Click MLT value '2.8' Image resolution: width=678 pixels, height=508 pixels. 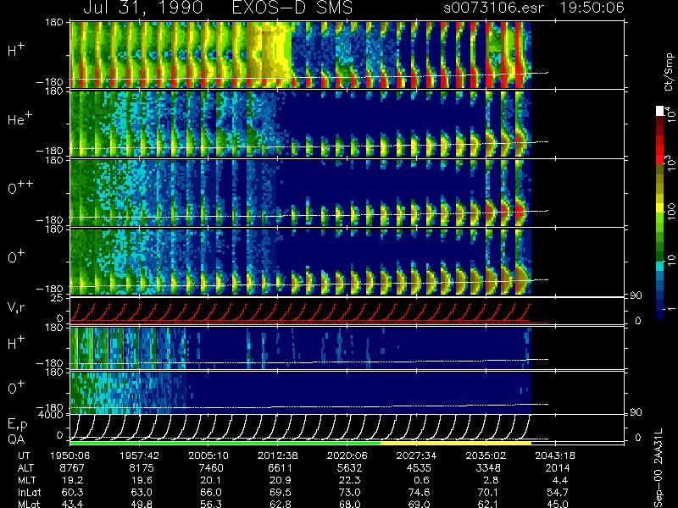point(492,480)
